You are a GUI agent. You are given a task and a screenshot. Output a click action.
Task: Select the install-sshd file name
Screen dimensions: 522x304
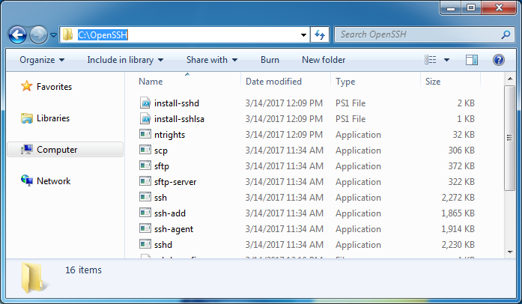(177, 103)
